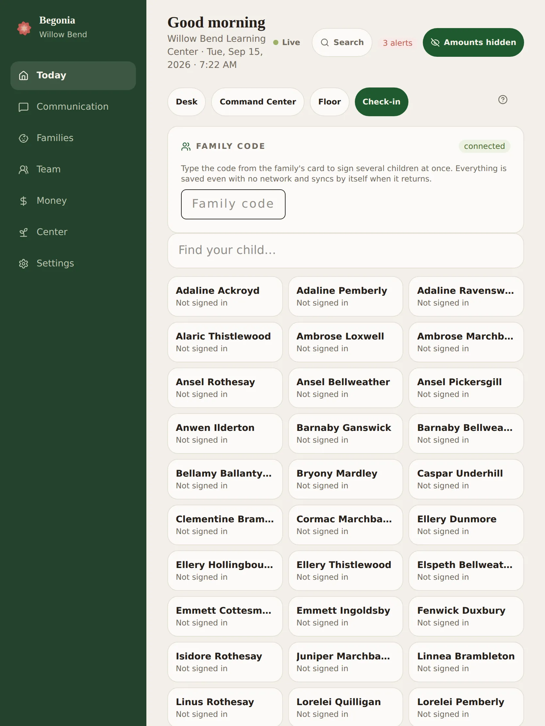The image size is (545, 726).
Task: Click the crossed-eye icon in Amounts hidden
Action: [x=435, y=43]
